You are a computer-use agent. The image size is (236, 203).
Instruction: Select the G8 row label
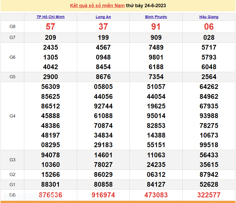(13, 26)
